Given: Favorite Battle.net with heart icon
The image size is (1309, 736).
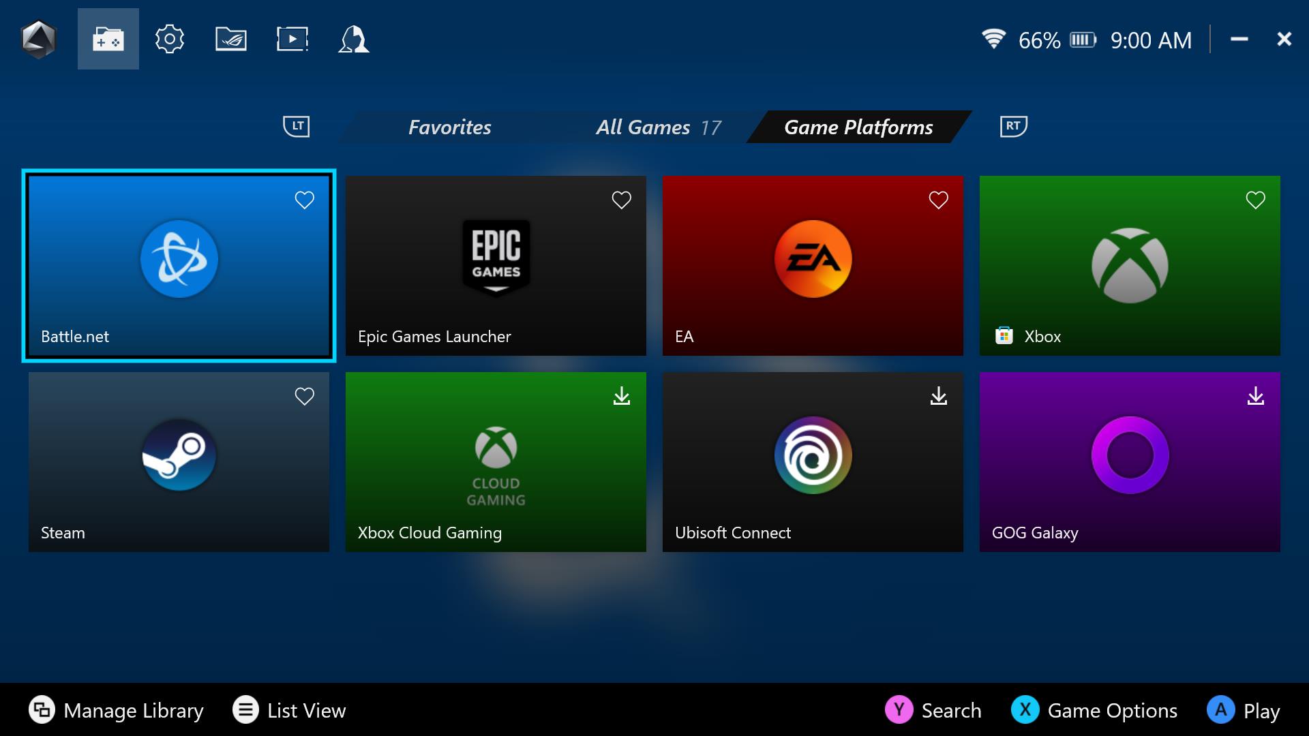Looking at the screenshot, I should click(x=304, y=200).
